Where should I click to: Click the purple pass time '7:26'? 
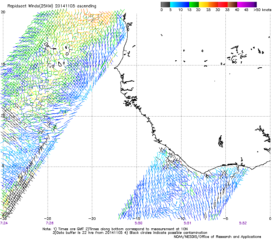click(50, 223)
